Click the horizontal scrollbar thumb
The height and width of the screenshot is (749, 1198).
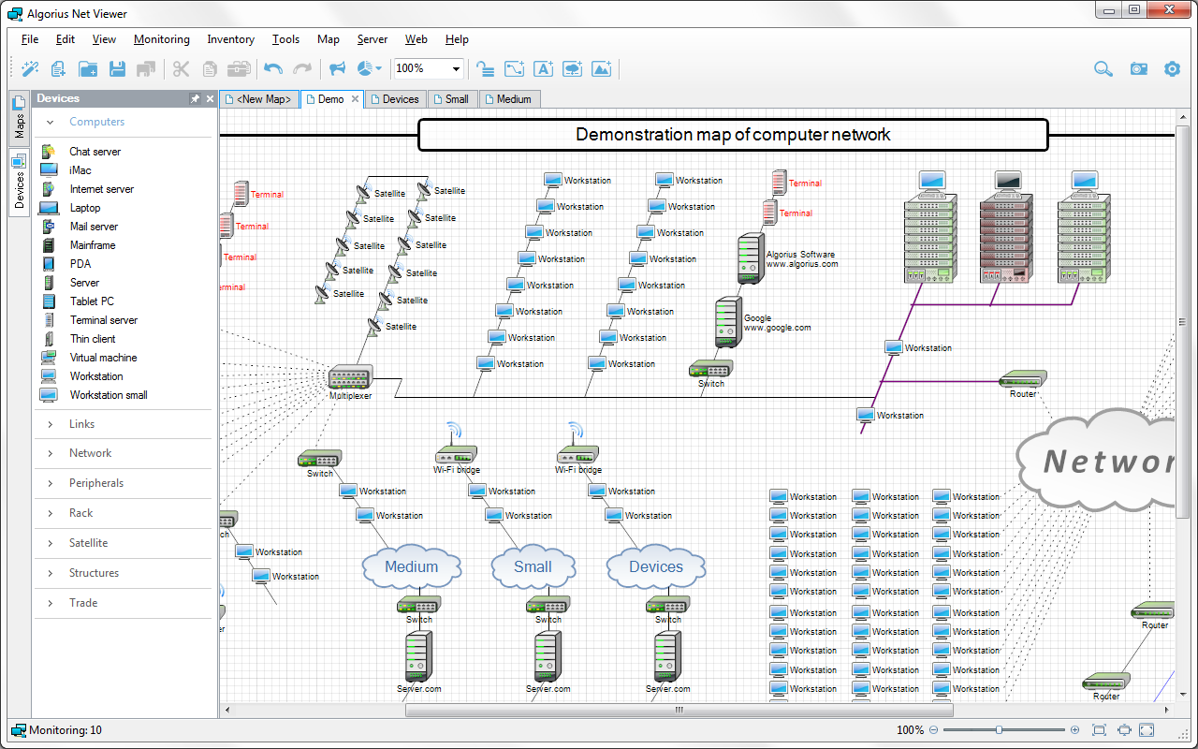tap(679, 711)
